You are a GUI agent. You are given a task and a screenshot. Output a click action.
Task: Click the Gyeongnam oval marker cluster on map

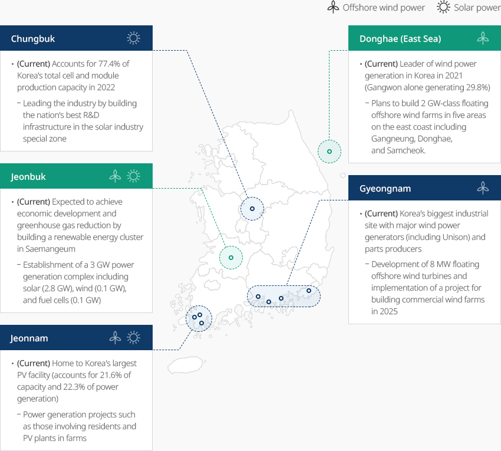[x=284, y=297]
